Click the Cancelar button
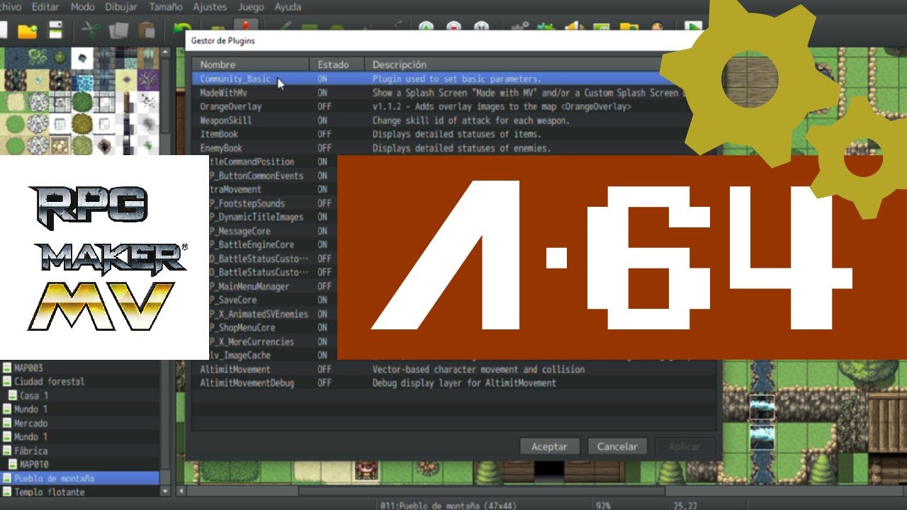The height and width of the screenshot is (510, 907). (x=617, y=446)
